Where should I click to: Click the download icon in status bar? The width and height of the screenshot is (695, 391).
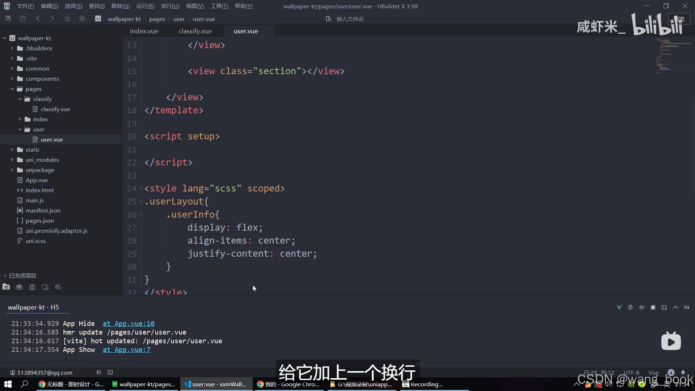(671, 372)
